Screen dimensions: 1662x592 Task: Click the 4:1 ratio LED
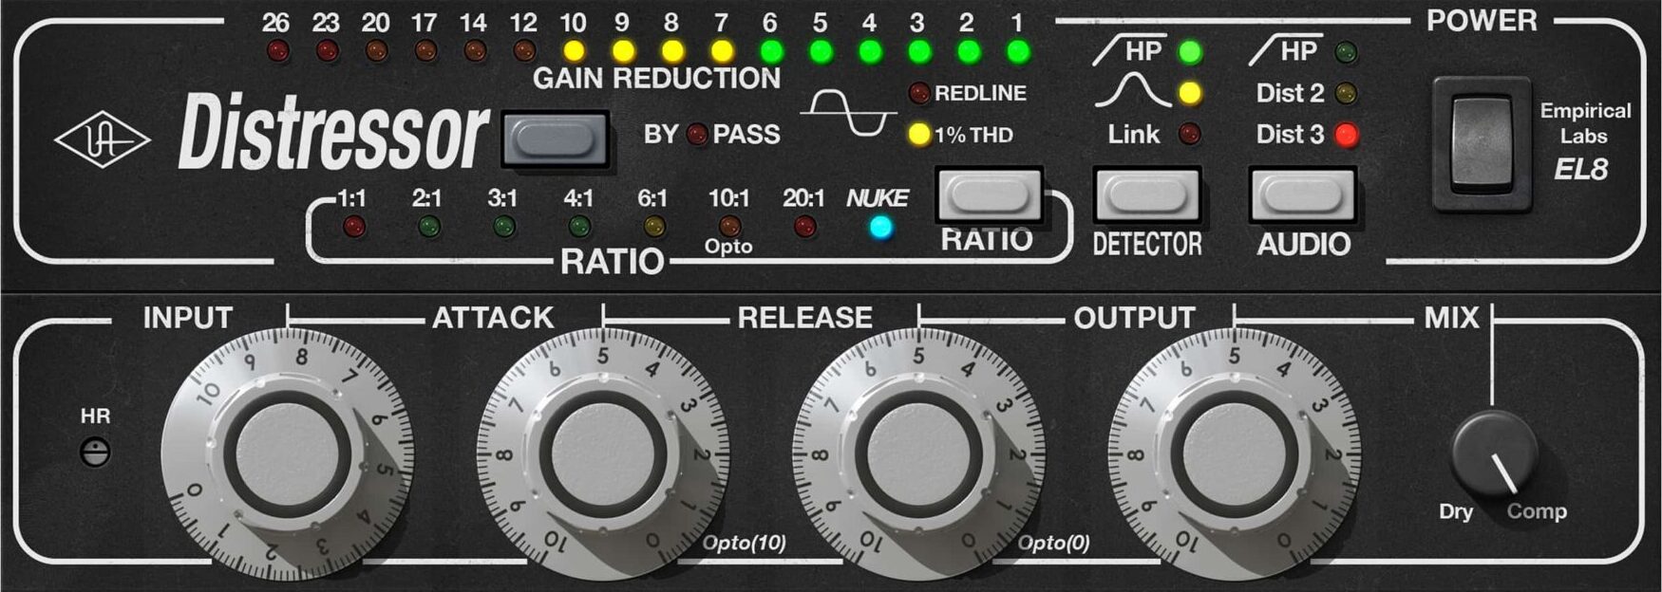tap(579, 226)
